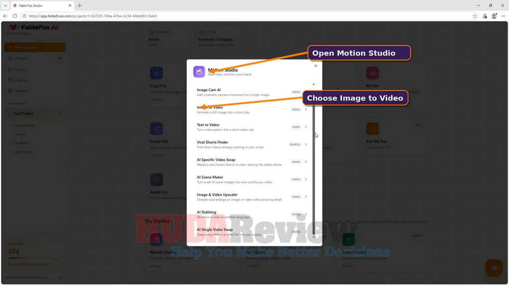Click the scroll-up arrow of the tool list
509x286 pixels.
[314, 84]
